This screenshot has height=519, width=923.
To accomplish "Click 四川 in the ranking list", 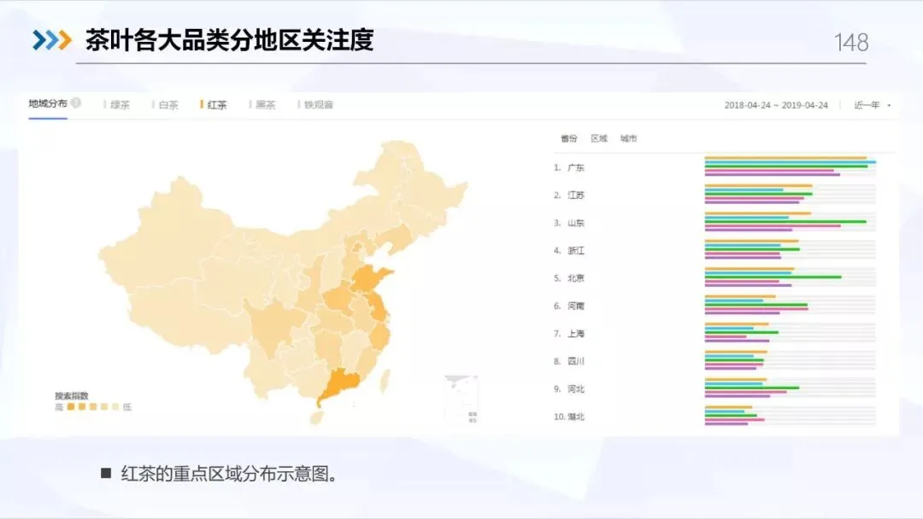I will (x=576, y=361).
